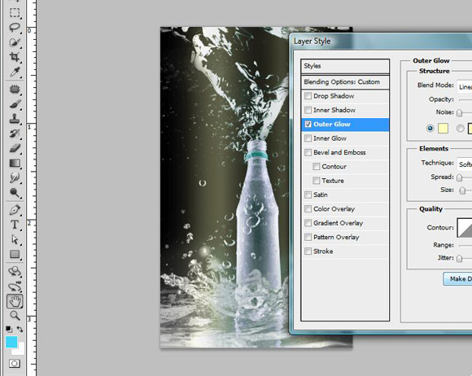Open the Technique dropdown

[x=465, y=164]
